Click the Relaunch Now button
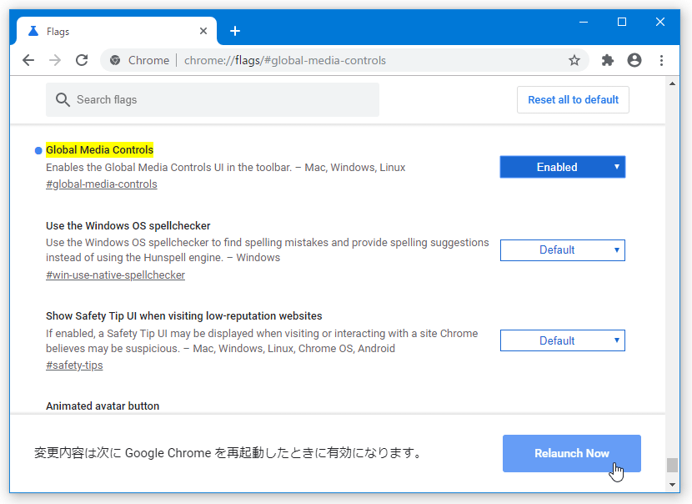692x504 pixels. 571,453
